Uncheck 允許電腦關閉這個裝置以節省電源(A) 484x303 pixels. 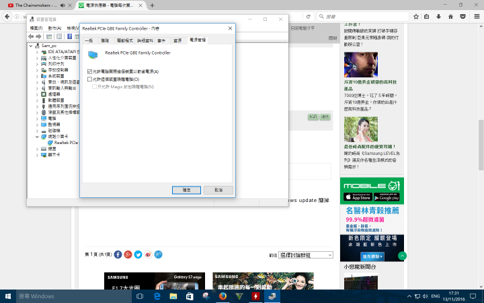click(x=89, y=71)
